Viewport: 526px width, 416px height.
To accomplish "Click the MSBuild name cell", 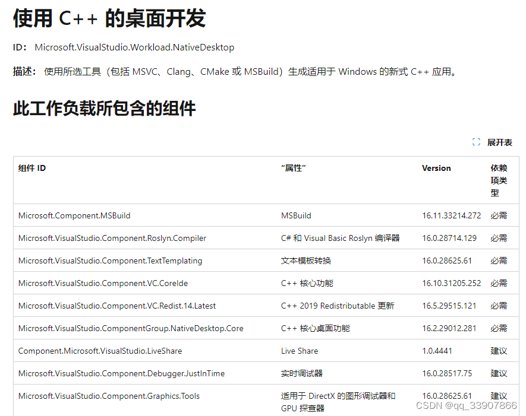I will pos(296,215).
